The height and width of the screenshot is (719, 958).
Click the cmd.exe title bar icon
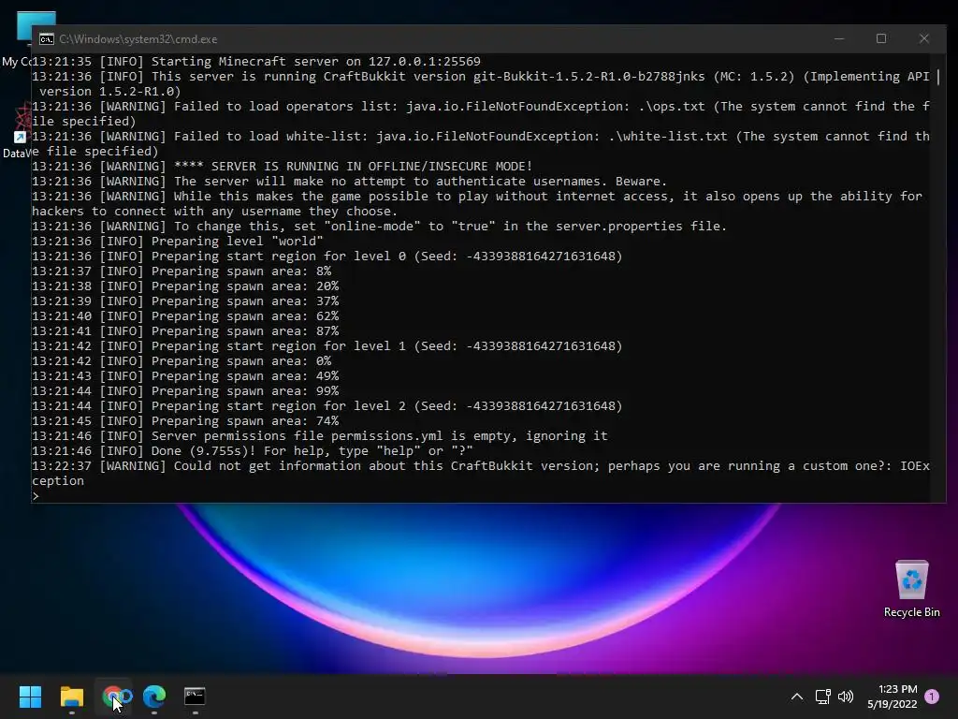click(47, 39)
